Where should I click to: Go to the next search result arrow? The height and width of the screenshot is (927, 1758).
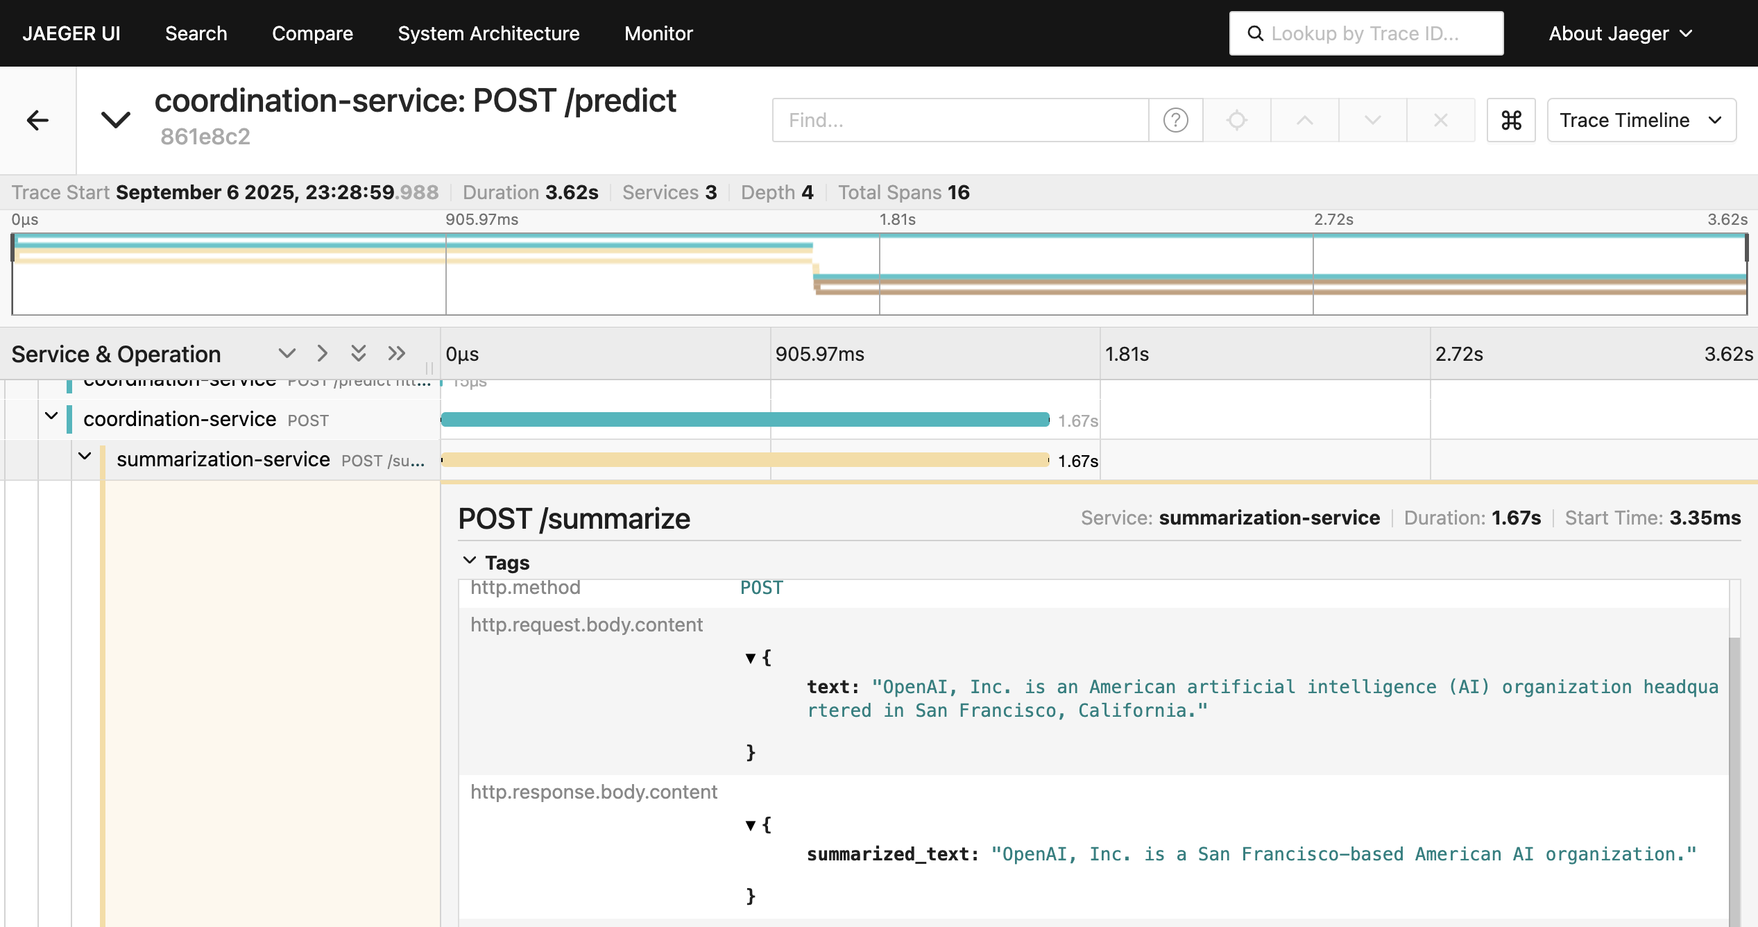click(x=1372, y=120)
